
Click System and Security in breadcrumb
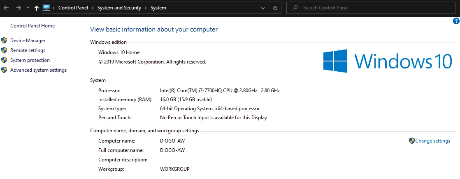[119, 8]
